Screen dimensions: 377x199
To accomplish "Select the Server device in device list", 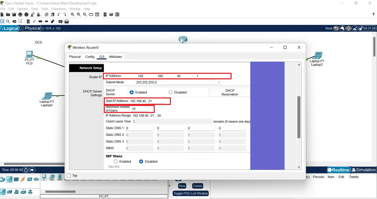I will [60, 177].
